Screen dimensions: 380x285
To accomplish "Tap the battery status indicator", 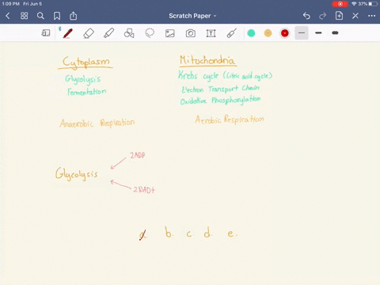I will (374, 4).
